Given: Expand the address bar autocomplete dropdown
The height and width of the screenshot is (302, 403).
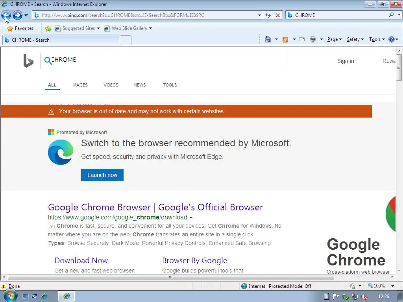Looking at the screenshot, I should click(x=260, y=15).
